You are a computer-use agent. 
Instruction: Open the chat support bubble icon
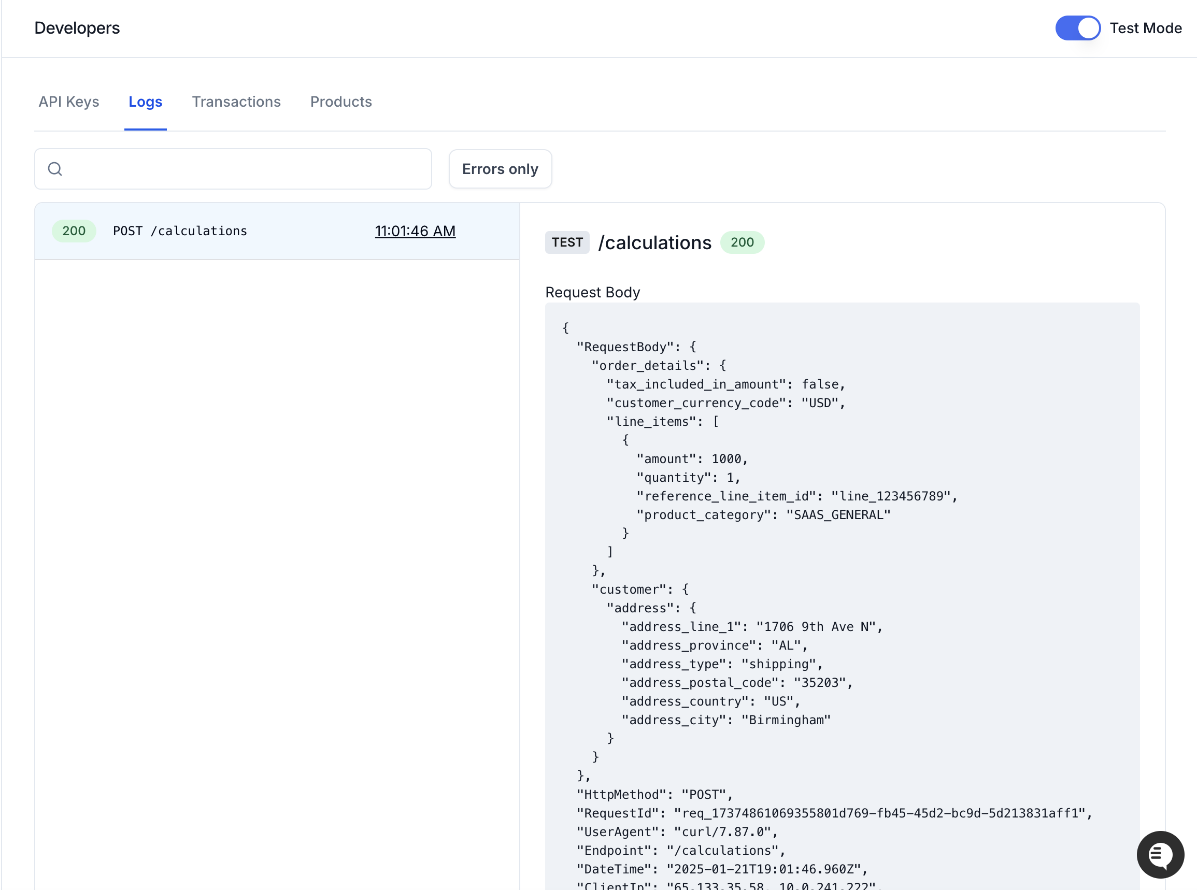(x=1160, y=854)
